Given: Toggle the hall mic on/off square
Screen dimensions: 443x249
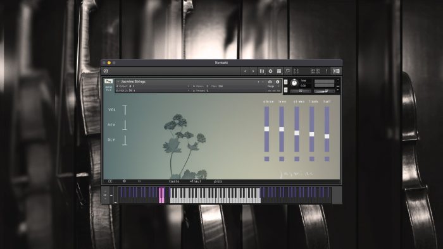Looking at the screenshot, I should pyautogui.click(x=327, y=159).
